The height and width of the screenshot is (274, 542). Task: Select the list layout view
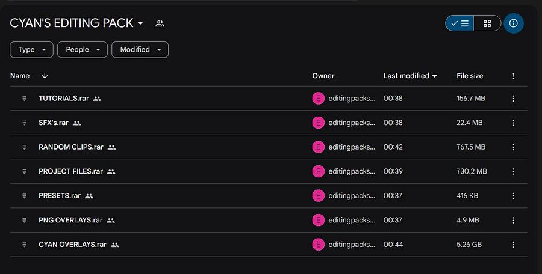459,23
